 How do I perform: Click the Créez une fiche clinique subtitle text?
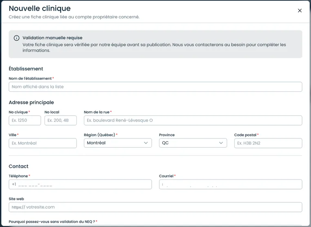click(x=74, y=17)
